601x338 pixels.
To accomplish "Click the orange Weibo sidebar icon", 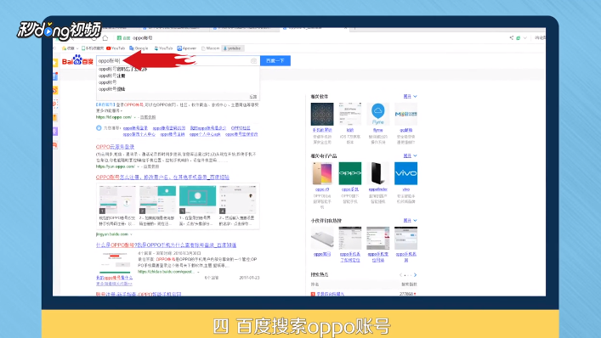I will click(55, 90).
